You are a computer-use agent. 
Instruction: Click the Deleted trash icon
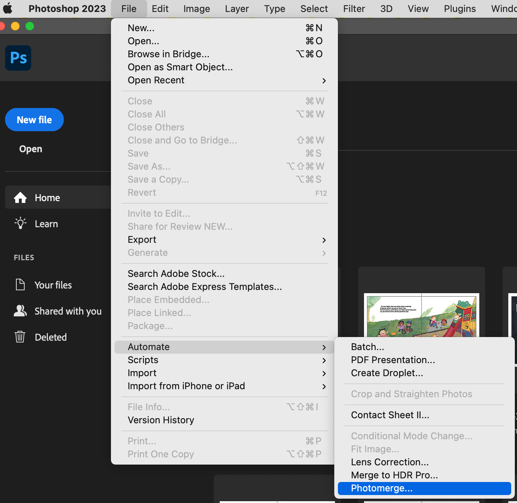click(20, 337)
